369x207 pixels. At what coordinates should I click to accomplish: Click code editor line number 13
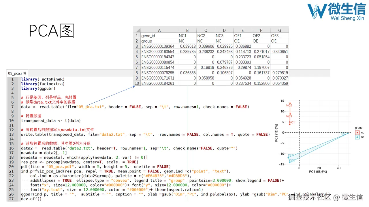click(12, 134)
